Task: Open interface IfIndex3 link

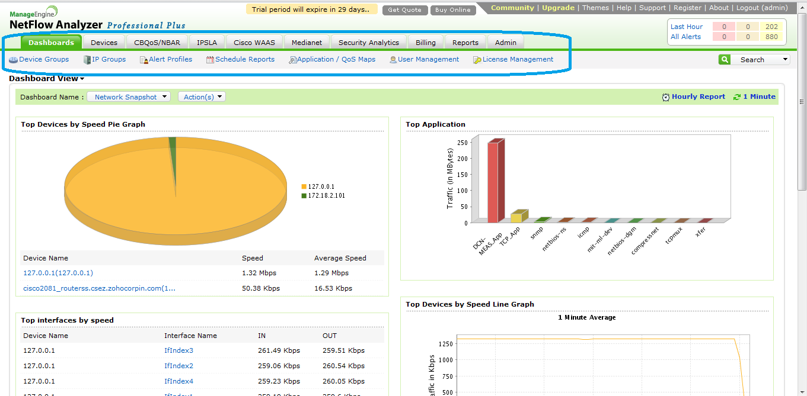Action: [178, 350]
